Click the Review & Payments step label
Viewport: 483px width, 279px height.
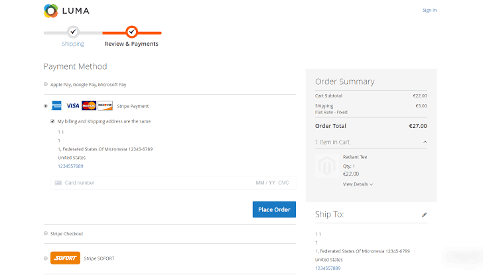[131, 44]
